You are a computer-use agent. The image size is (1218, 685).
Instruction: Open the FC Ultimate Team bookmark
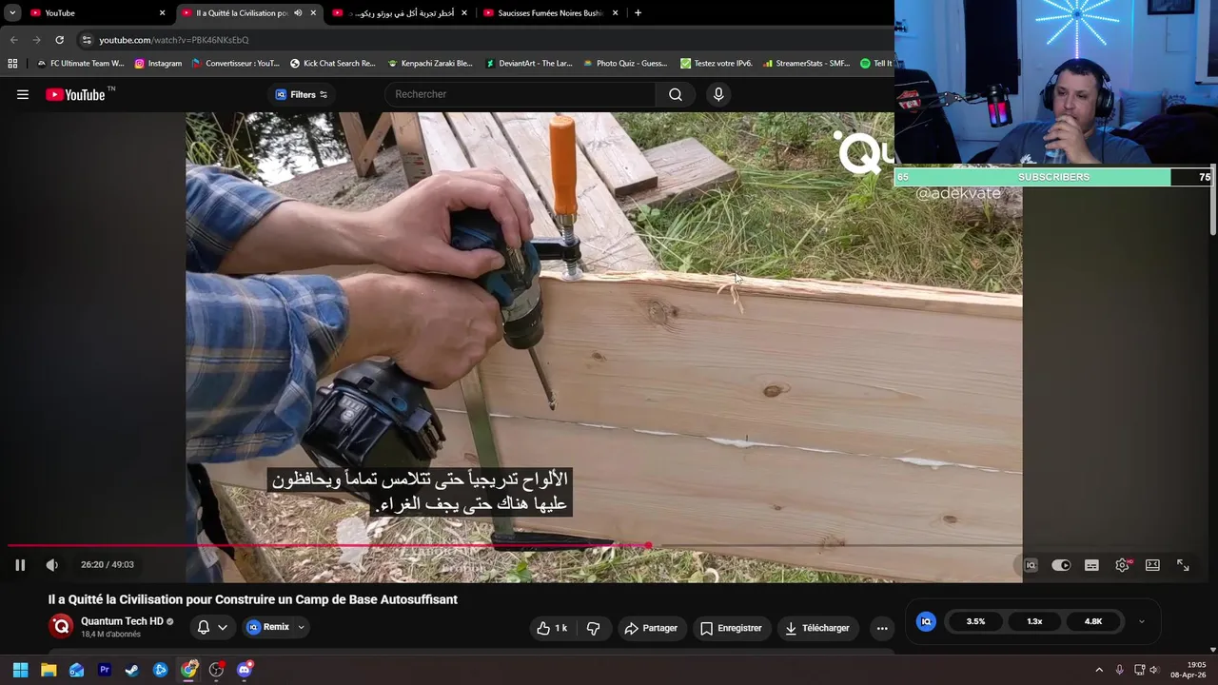click(80, 64)
